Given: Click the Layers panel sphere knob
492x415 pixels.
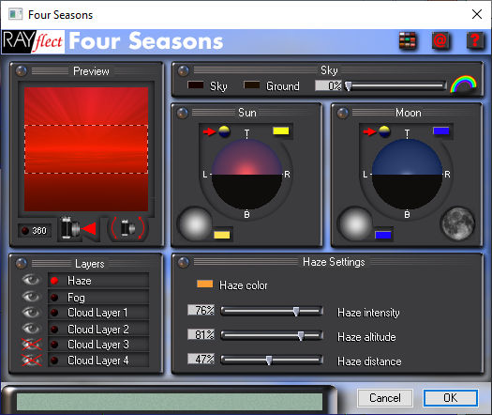Looking at the screenshot, I should 21,264.
